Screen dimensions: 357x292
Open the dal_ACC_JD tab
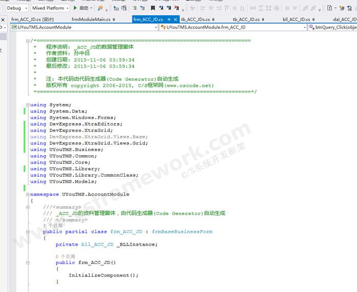coord(344,19)
